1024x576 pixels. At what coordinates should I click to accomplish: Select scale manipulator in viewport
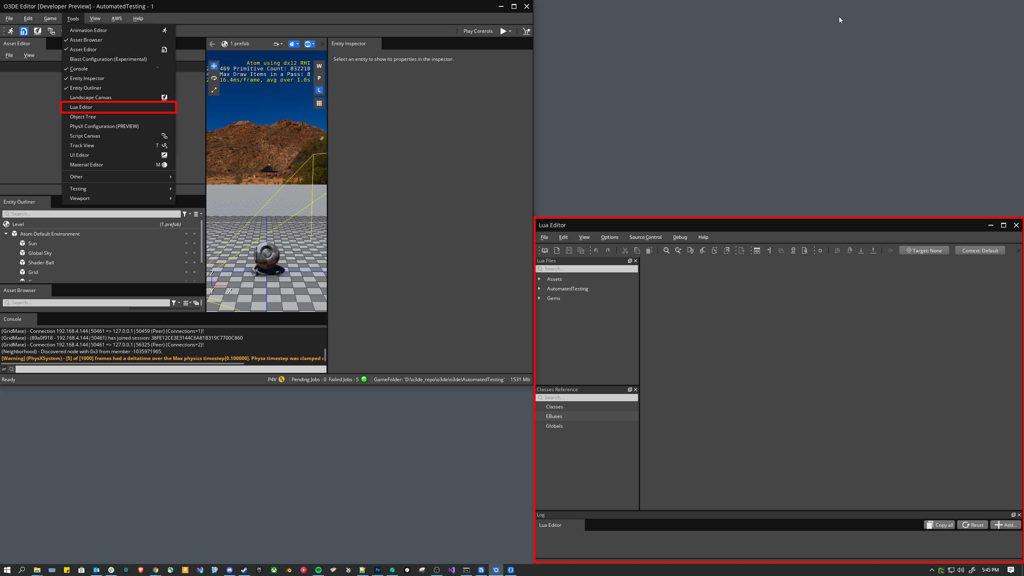(x=214, y=90)
